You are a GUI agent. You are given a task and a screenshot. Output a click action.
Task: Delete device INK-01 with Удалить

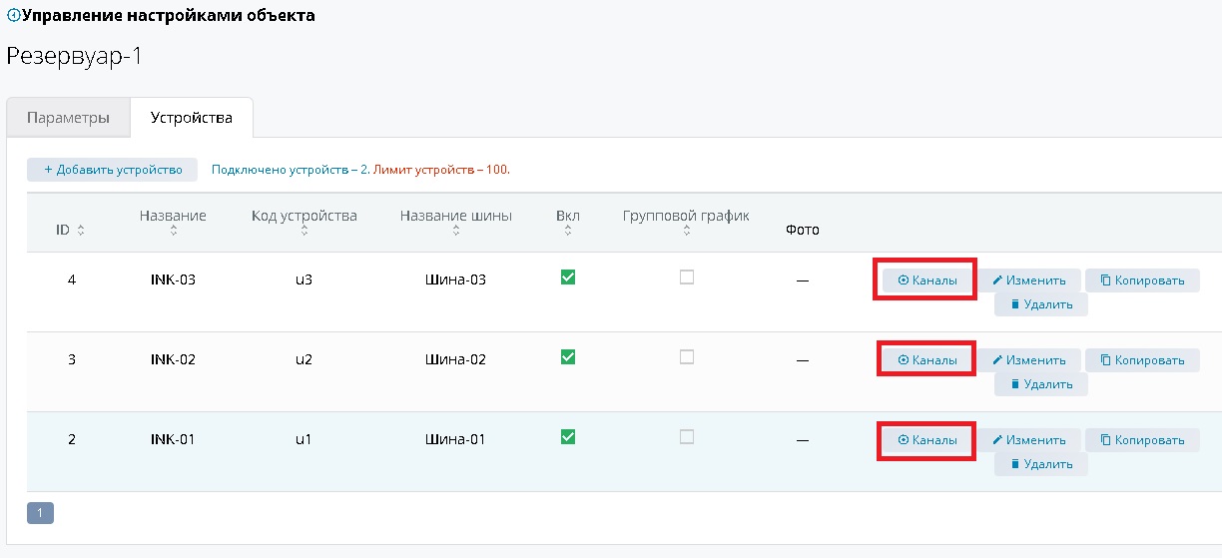click(x=1040, y=464)
